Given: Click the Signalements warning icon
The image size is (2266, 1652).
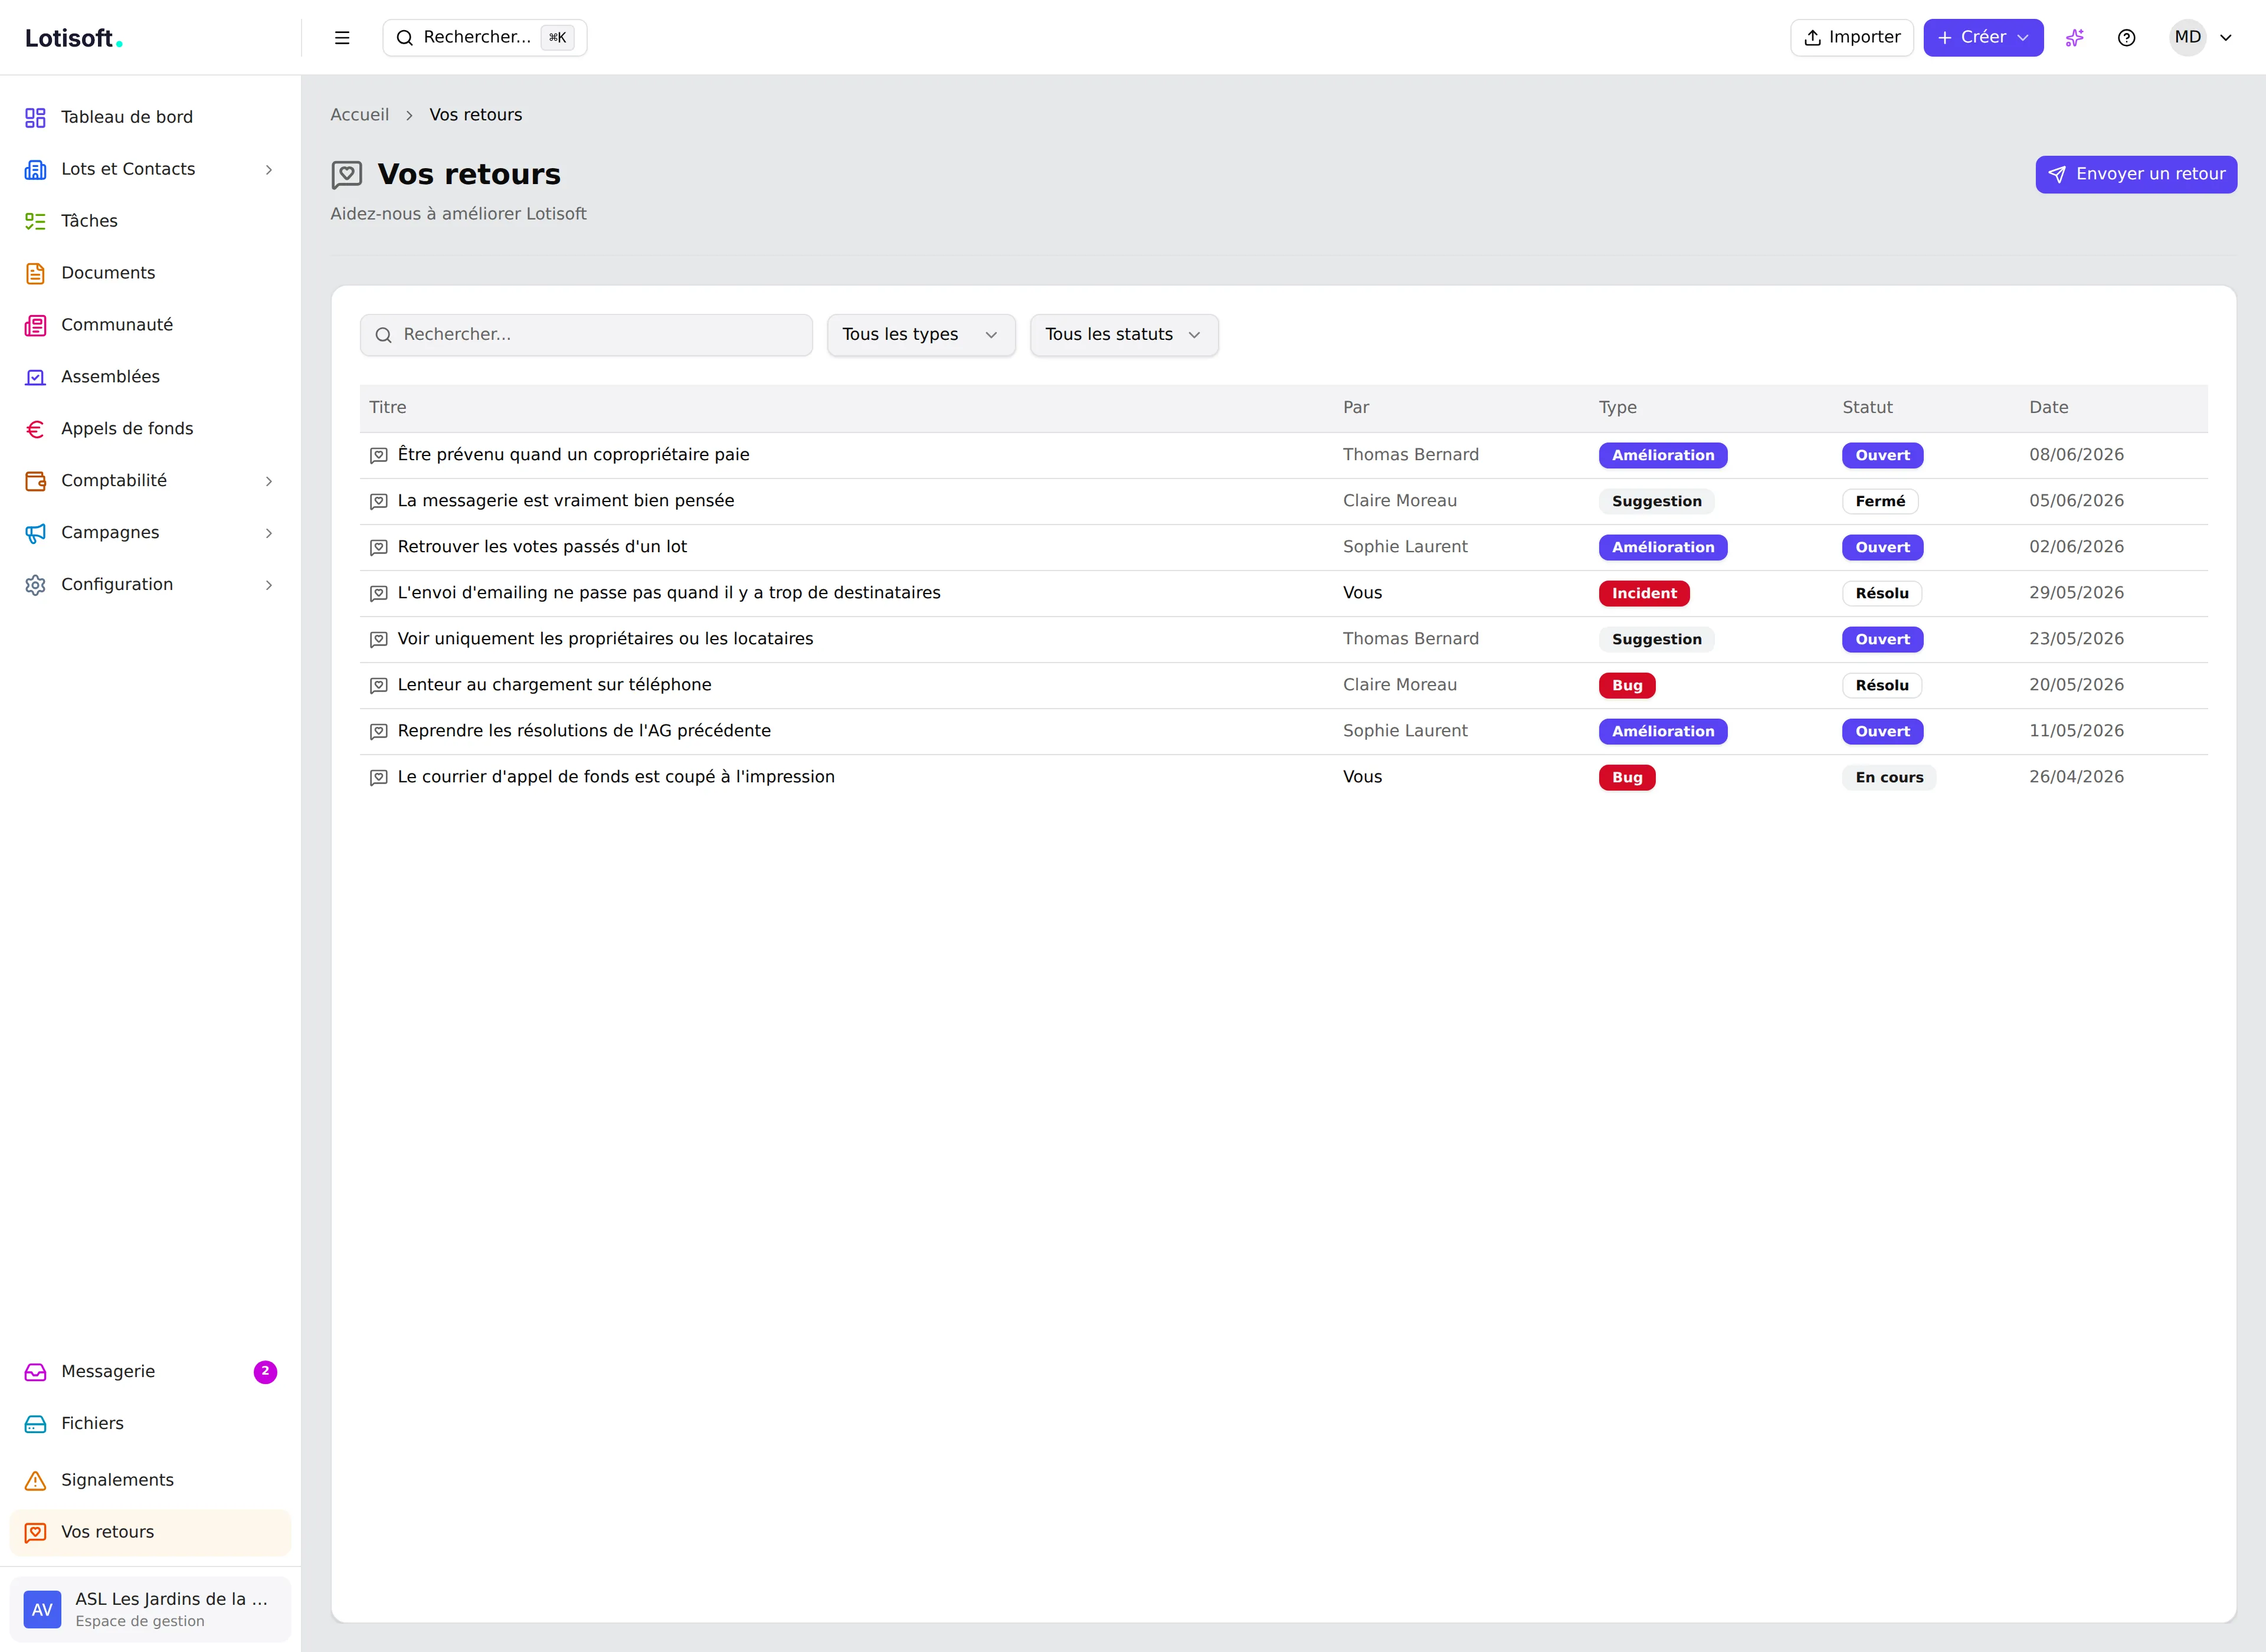Looking at the screenshot, I should pyautogui.click(x=35, y=1481).
